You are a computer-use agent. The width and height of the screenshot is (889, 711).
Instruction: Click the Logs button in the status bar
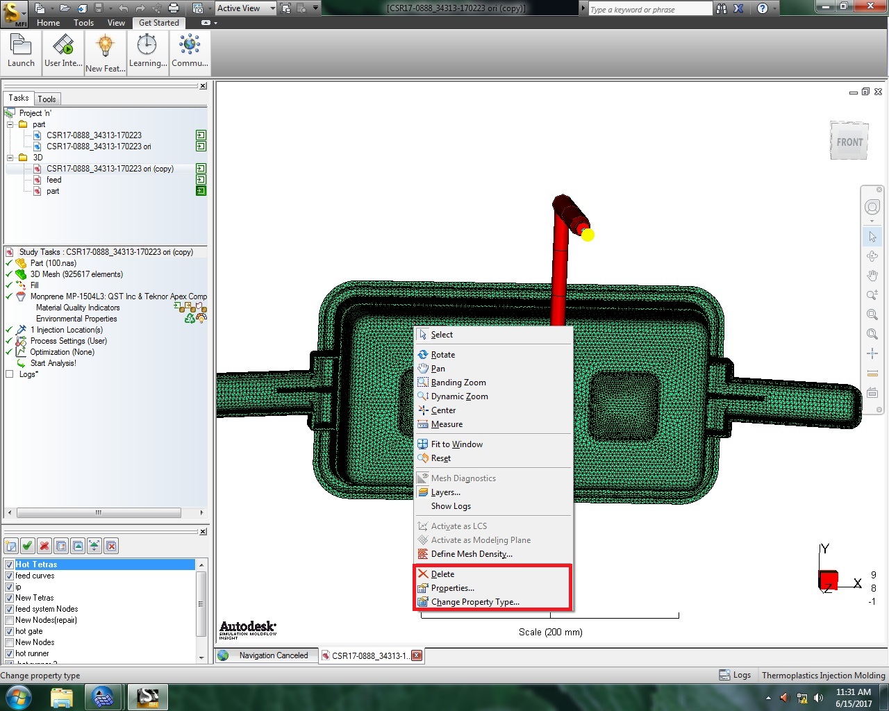click(734, 674)
